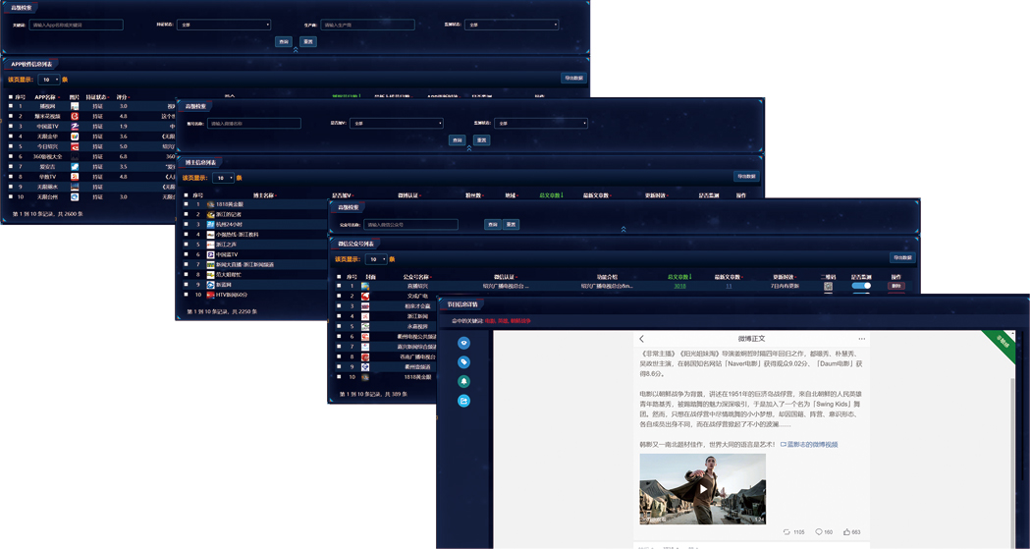Sort blogger list by 总文章数 arrow

pyautogui.click(x=562, y=195)
